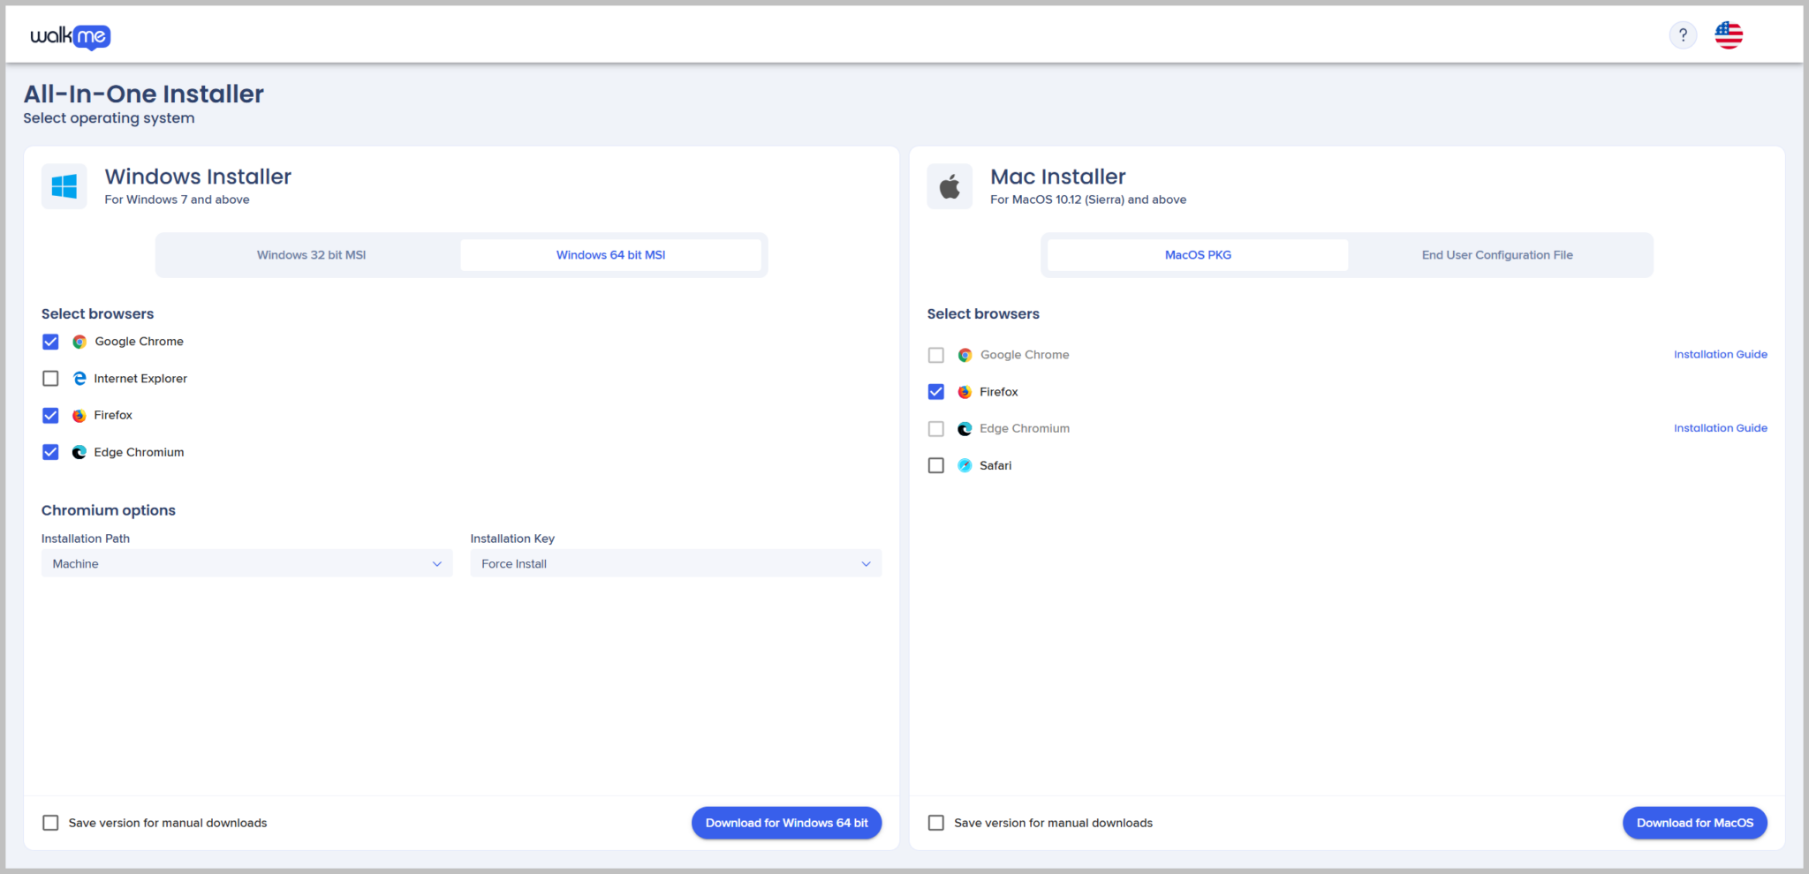Click Download for MacOS button
Screen dimensions: 1809x874
click(x=1694, y=822)
